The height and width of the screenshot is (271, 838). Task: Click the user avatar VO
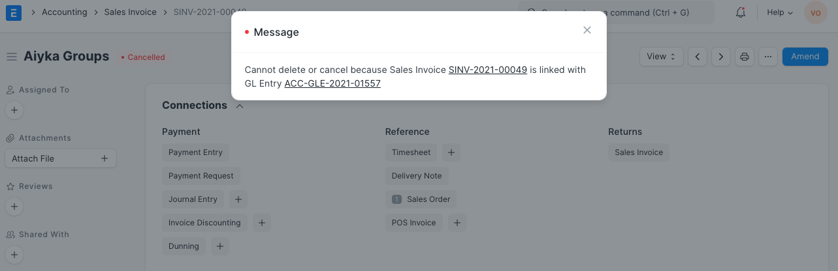815,12
